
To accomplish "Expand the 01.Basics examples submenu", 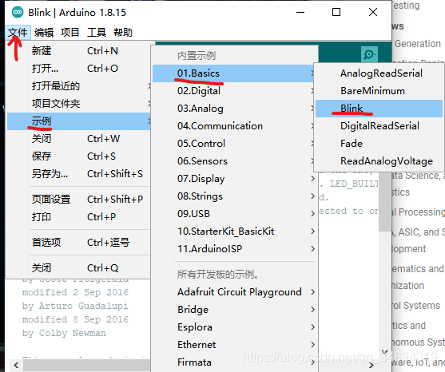I will [x=234, y=73].
